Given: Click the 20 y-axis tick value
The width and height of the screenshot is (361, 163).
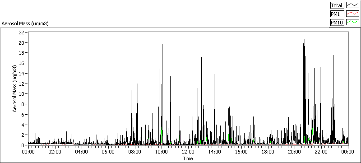Looking at the screenshot, I should tap(21, 42).
